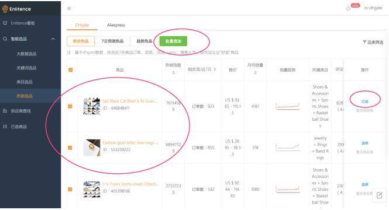The image size is (389, 210).
Task: Open 类目选品 in the sidebar
Action: click(x=25, y=82)
